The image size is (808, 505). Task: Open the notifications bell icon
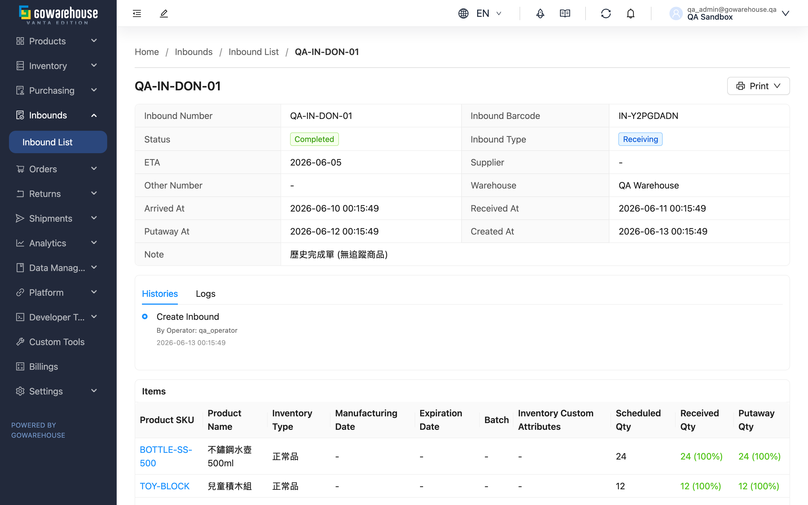coord(630,13)
